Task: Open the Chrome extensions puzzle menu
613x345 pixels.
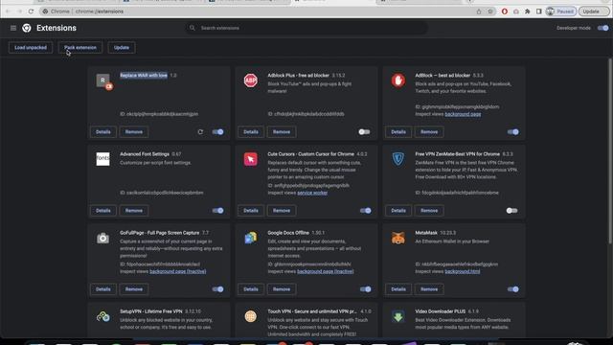Action: [x=528, y=11]
